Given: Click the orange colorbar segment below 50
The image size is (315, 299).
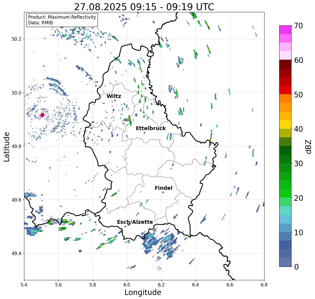Looking at the screenshot, I should click(285, 99).
